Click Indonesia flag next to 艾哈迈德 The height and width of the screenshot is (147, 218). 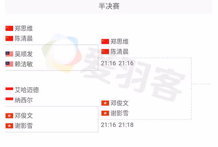tap(9, 90)
